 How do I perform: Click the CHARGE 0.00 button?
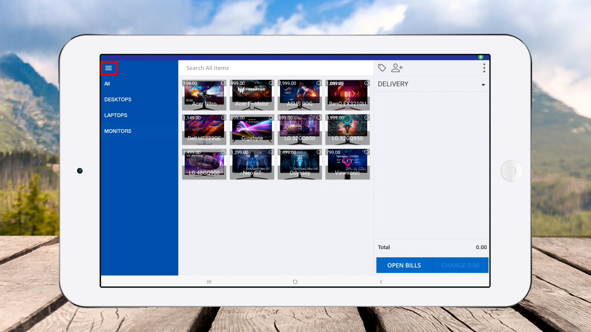(460, 265)
